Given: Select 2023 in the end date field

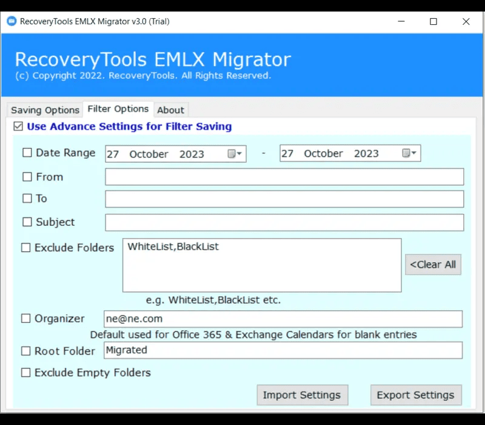Looking at the screenshot, I should coord(366,154).
